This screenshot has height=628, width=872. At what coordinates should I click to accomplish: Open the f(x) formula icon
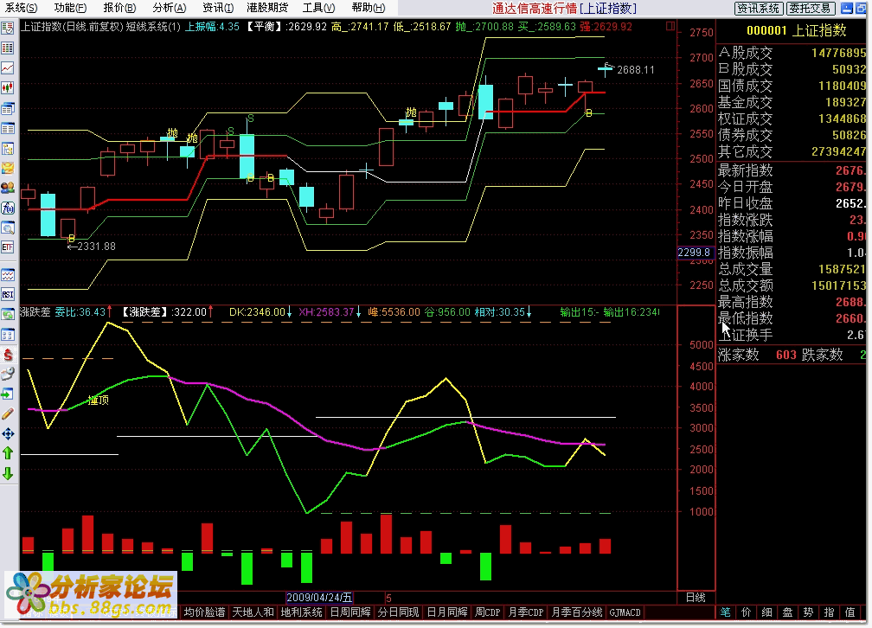(8, 208)
